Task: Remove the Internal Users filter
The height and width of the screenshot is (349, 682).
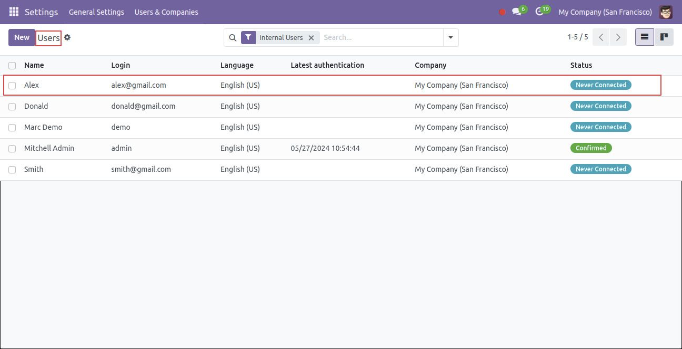Action: point(311,38)
